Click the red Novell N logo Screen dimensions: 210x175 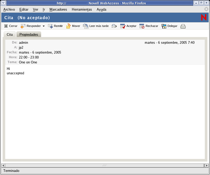click(x=204, y=17)
